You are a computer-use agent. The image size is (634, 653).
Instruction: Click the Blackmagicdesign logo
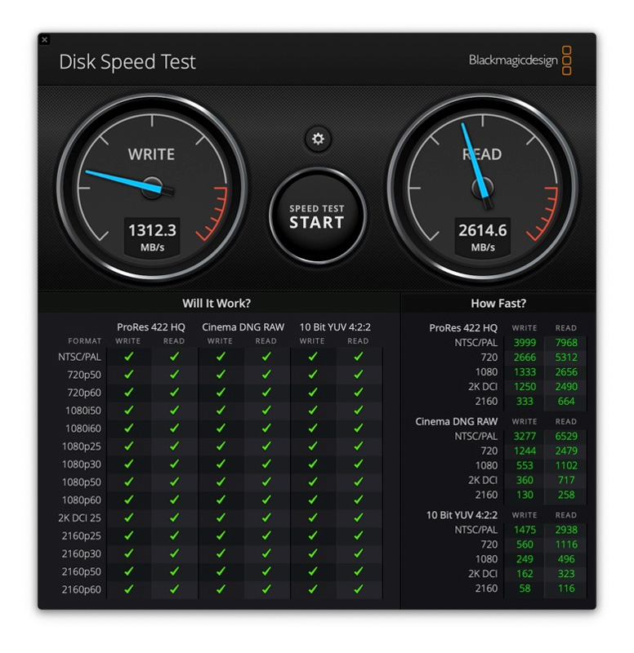520,60
